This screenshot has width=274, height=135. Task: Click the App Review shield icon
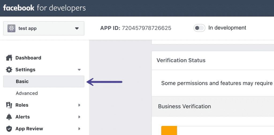click(9, 129)
